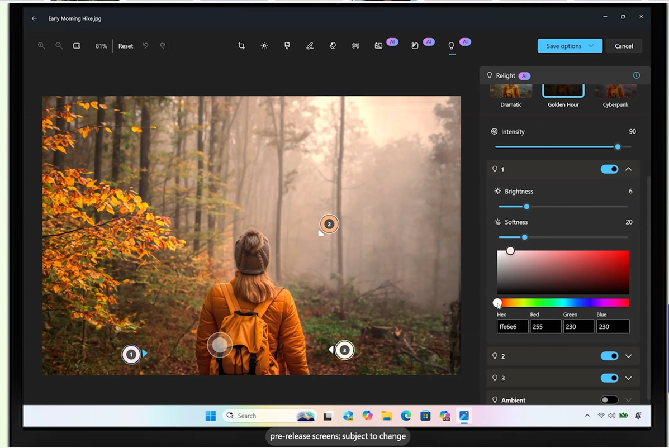Launch File Explorer from the taskbar
This screenshot has width=669, height=448.
pyautogui.click(x=387, y=416)
